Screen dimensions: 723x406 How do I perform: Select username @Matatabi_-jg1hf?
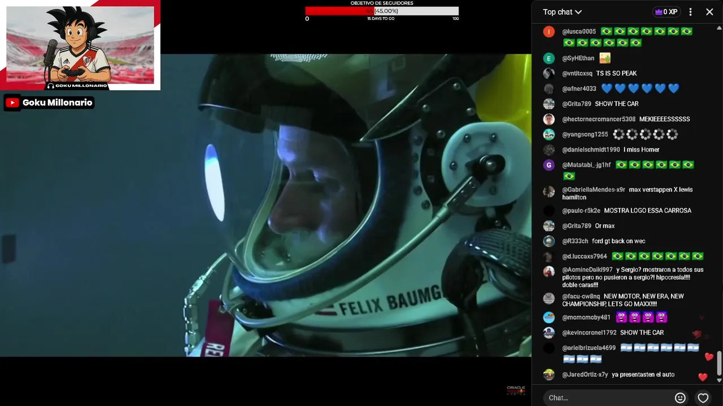[x=586, y=165]
